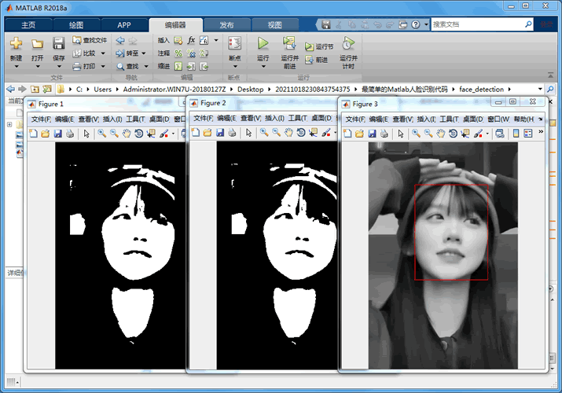
Task: Click Run and Advance (运行并前进) icon
Action: [x=288, y=44]
